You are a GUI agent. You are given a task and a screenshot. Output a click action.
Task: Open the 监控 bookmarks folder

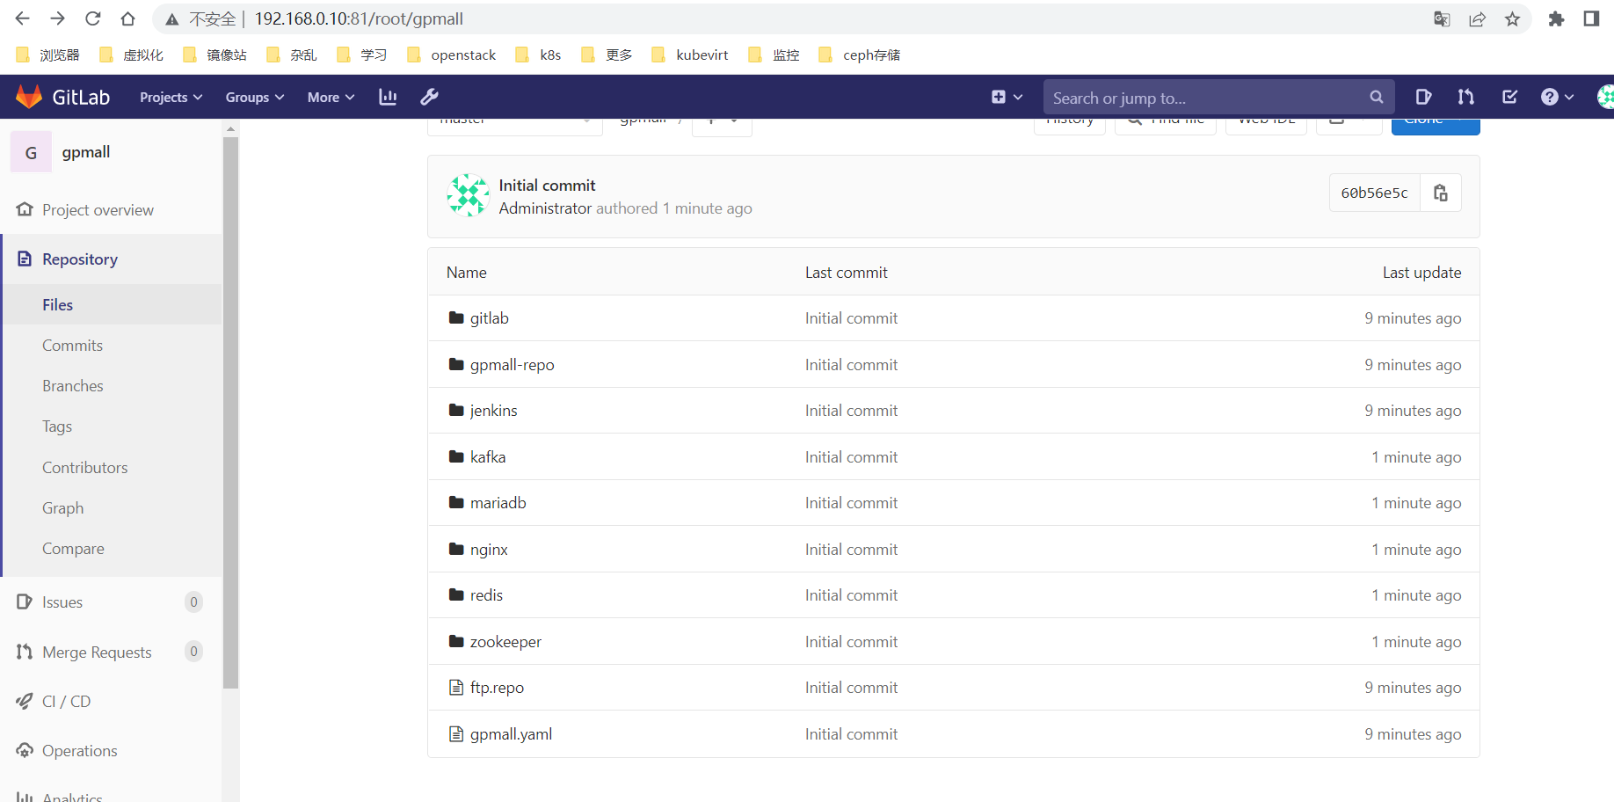pos(774,55)
